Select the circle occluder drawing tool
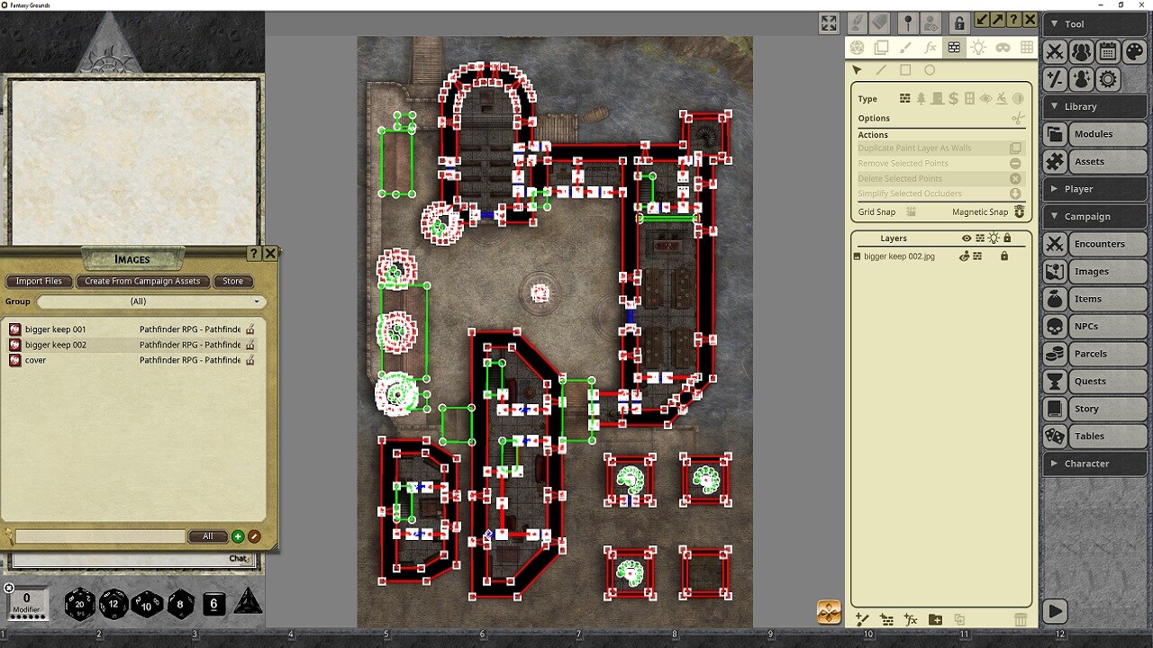This screenshot has width=1153, height=648. point(930,69)
